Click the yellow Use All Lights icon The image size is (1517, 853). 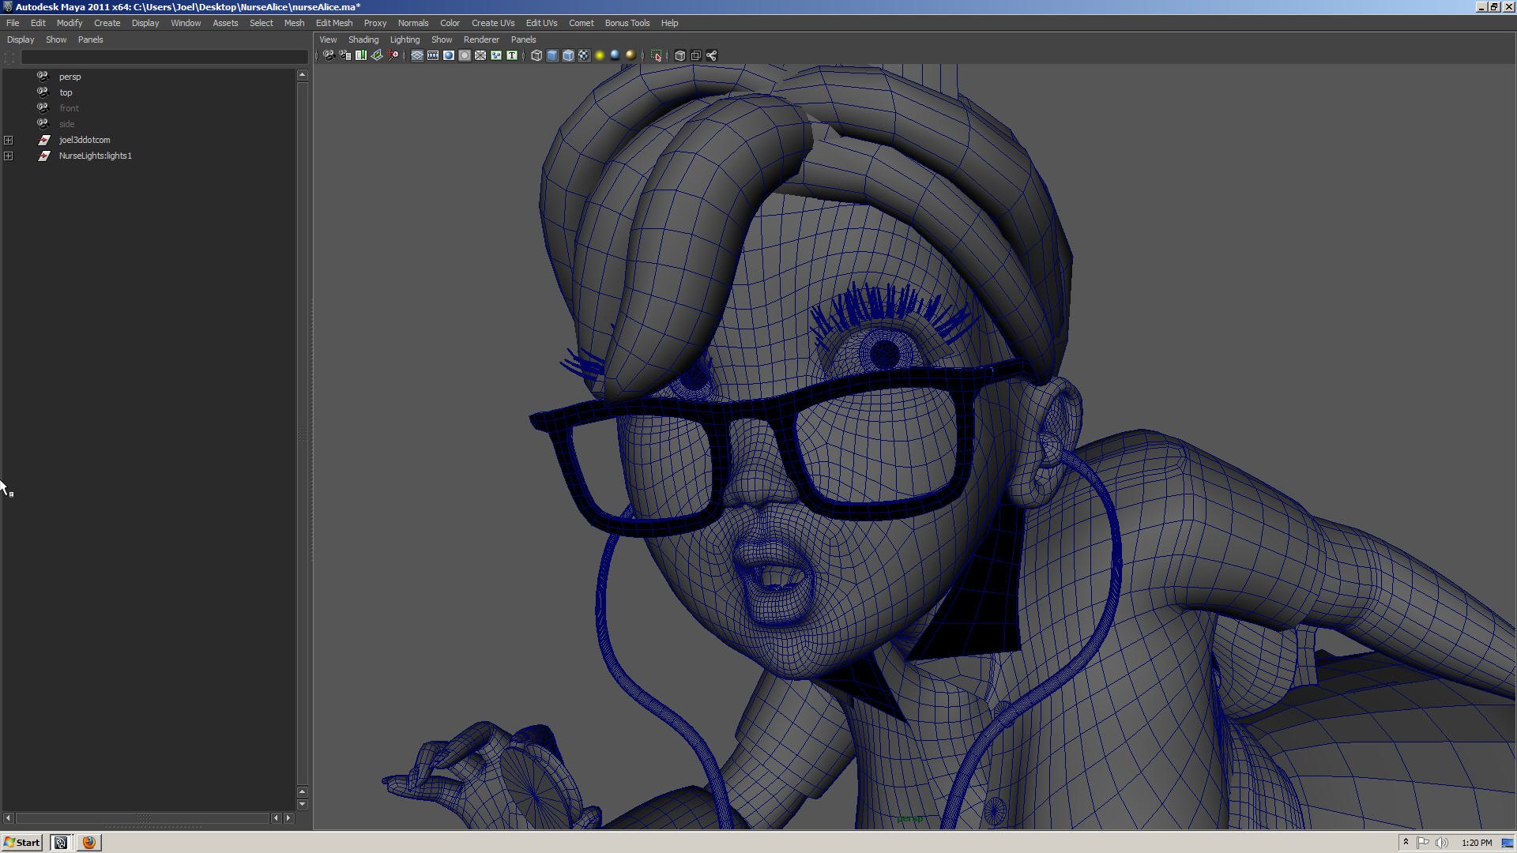pyautogui.click(x=600, y=55)
